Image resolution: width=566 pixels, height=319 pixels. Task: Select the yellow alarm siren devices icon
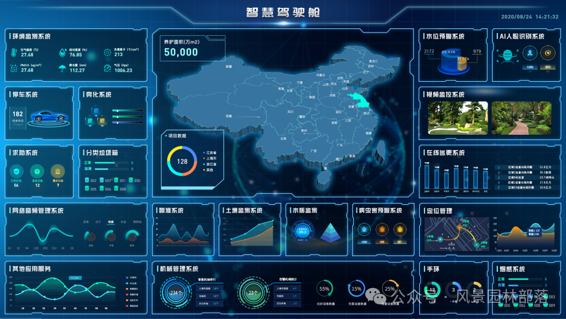58,171
